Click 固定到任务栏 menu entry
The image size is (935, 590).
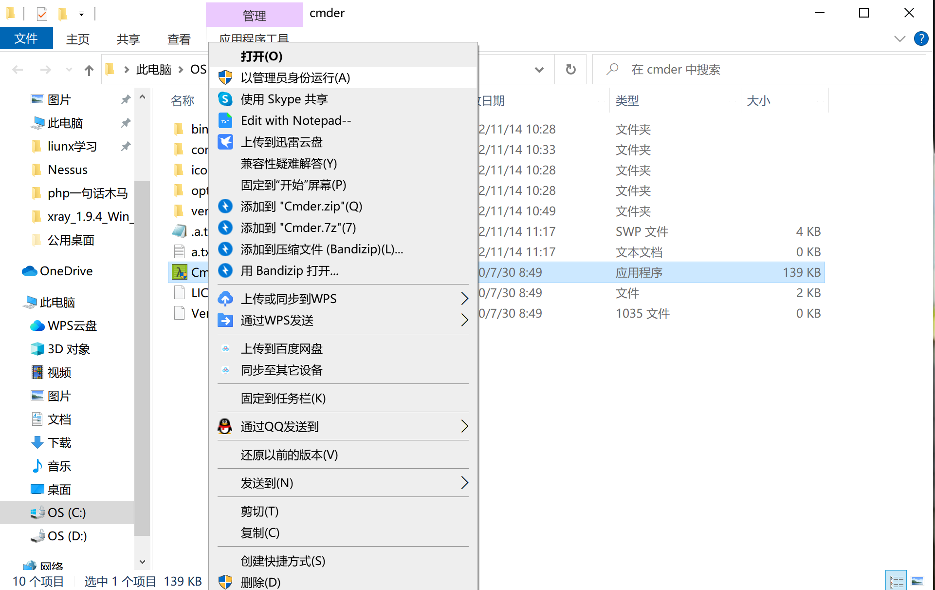[283, 399]
